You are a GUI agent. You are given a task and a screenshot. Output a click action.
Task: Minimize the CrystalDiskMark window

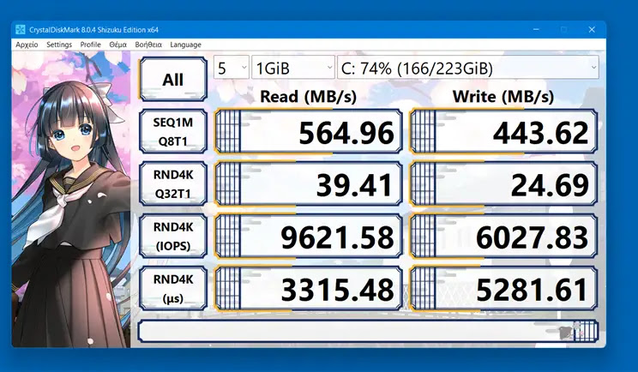pyautogui.click(x=536, y=29)
